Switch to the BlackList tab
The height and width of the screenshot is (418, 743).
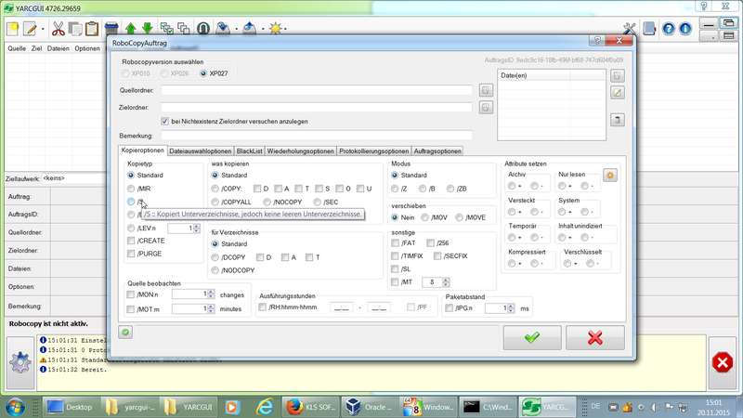coord(250,150)
